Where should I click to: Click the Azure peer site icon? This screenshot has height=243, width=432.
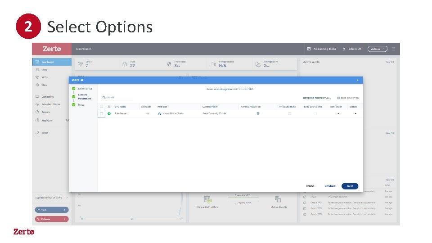pyautogui.click(x=159, y=113)
